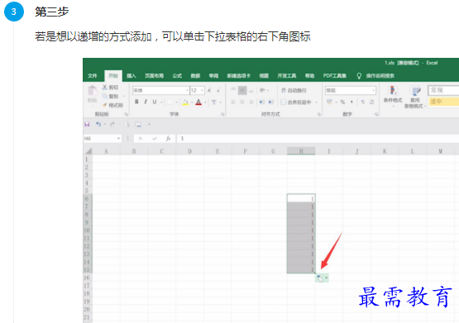Image resolution: width=459 pixels, height=323 pixels.
Task: Switch to the Page Layout (页面布局) tab
Action: 155,76
